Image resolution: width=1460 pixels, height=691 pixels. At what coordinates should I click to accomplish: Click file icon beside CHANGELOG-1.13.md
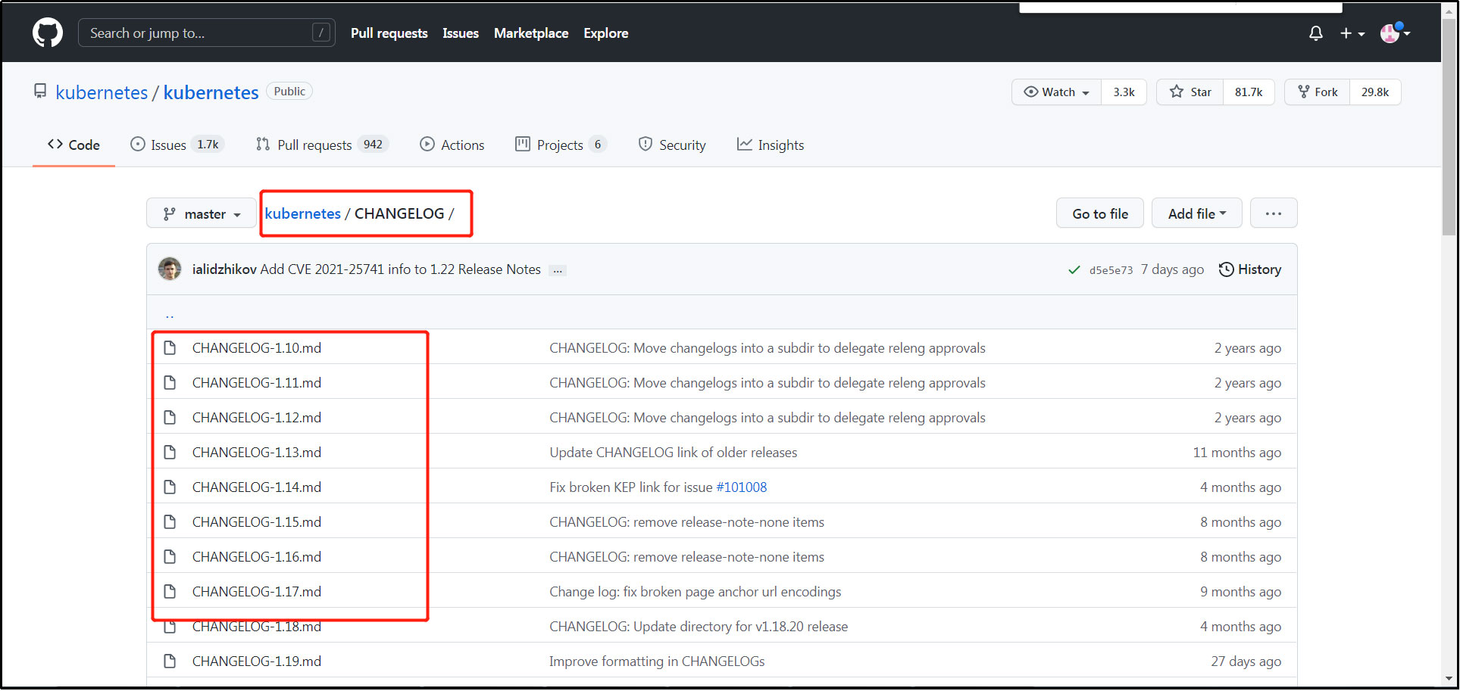tap(170, 453)
